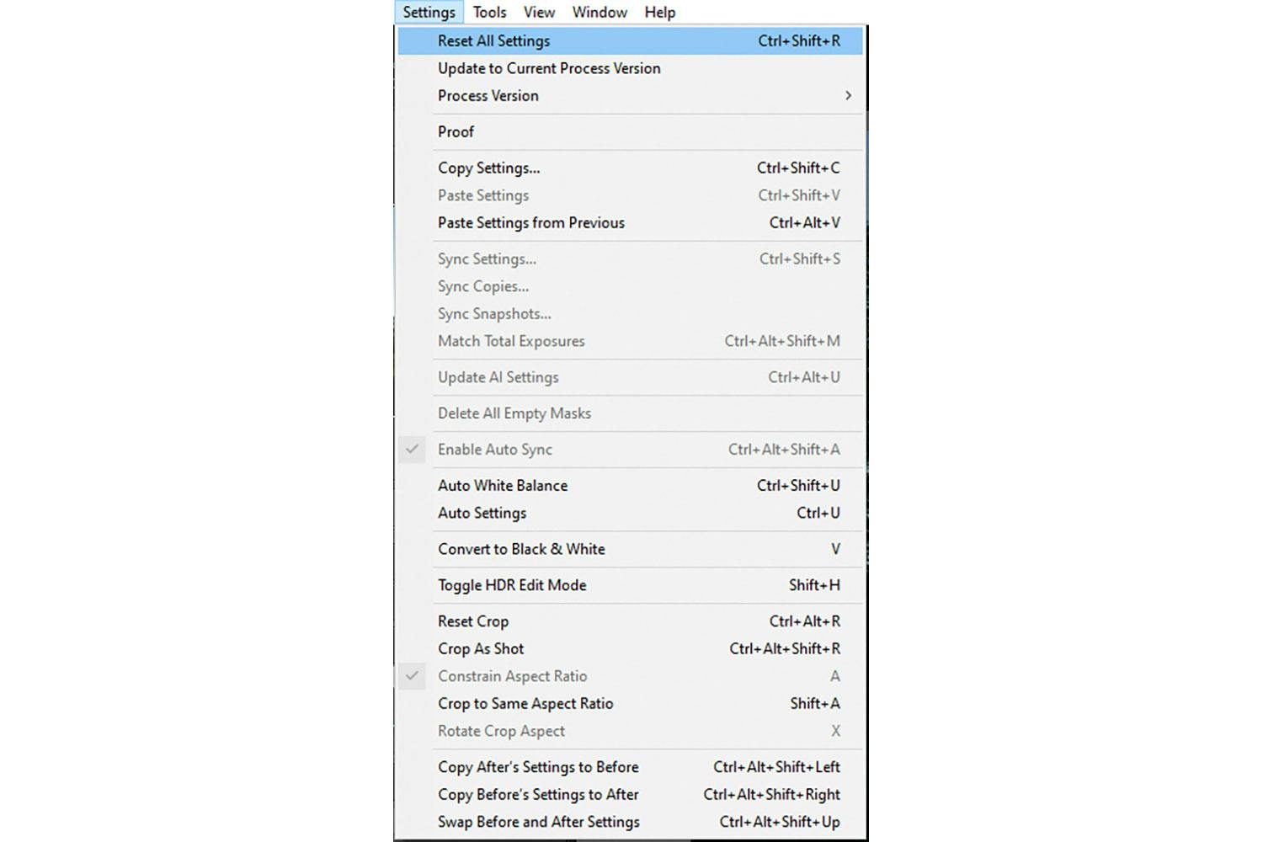Open the Tools menu
The width and height of the screenshot is (1263, 842).
point(489,12)
